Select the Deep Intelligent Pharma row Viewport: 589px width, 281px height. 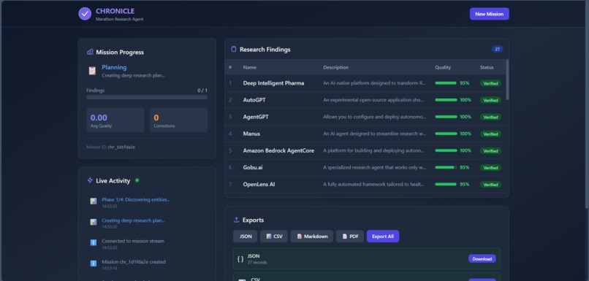coord(365,83)
